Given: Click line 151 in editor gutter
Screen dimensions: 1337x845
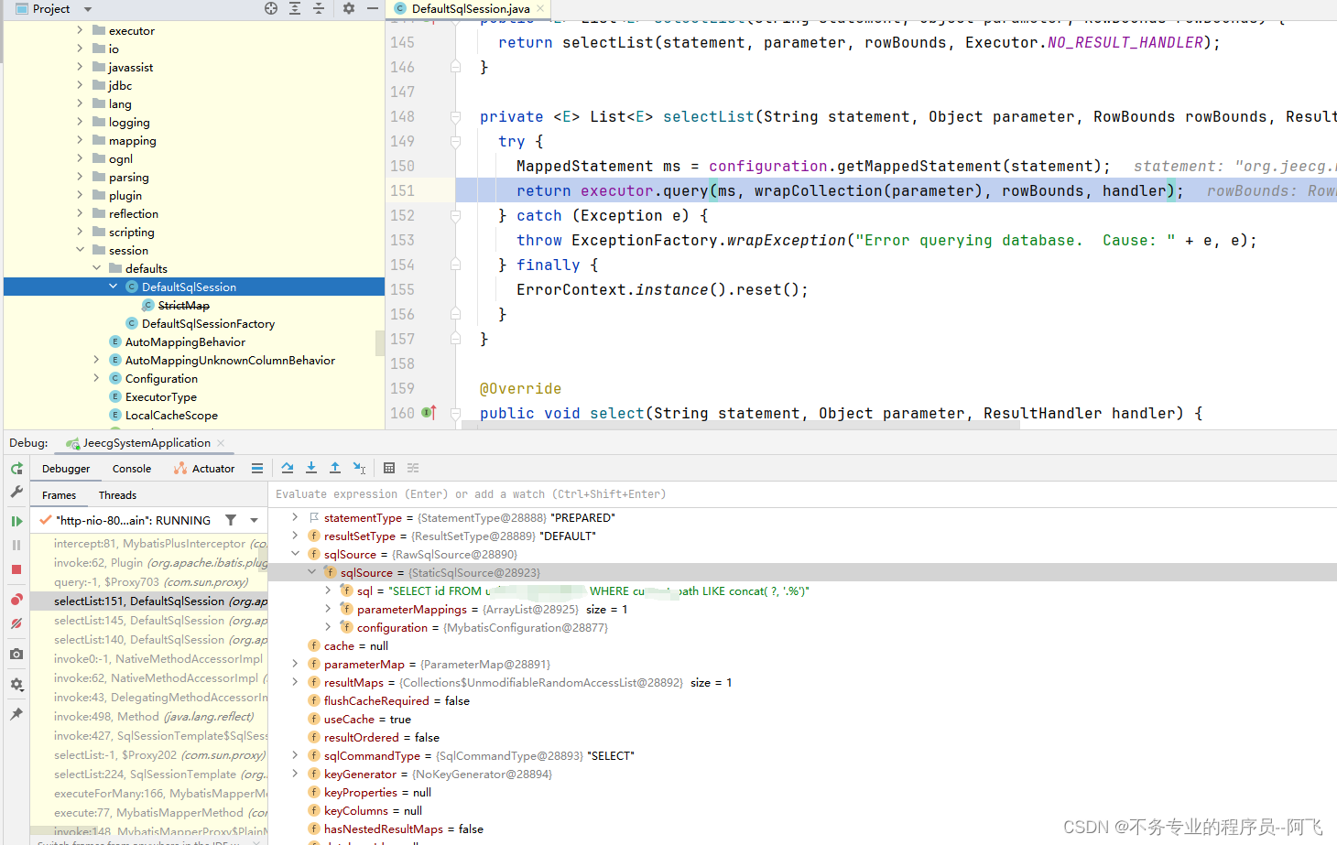Looking at the screenshot, I should pyautogui.click(x=403, y=190).
